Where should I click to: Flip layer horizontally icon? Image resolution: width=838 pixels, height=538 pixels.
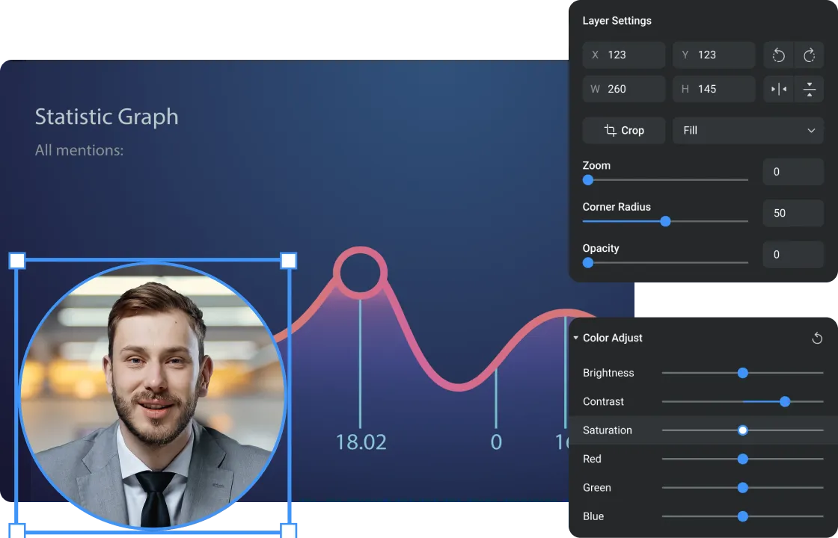[778, 89]
